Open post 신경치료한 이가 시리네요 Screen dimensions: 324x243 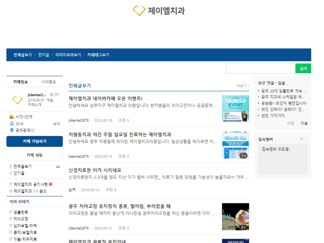pyautogui.click(x=95, y=170)
